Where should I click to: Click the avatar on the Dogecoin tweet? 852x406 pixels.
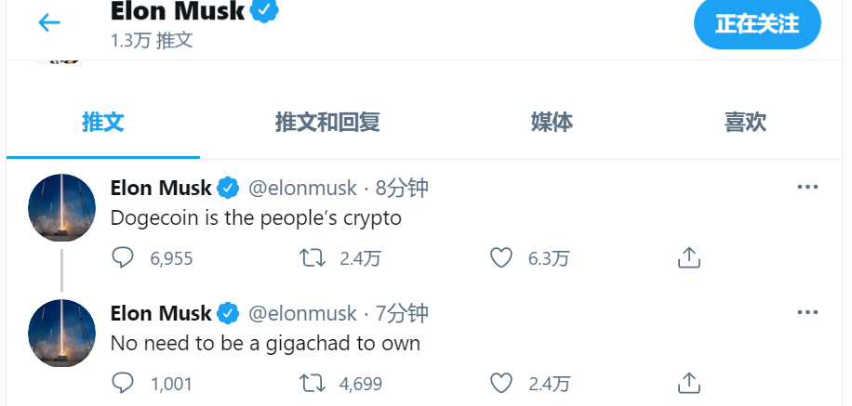pyautogui.click(x=62, y=207)
